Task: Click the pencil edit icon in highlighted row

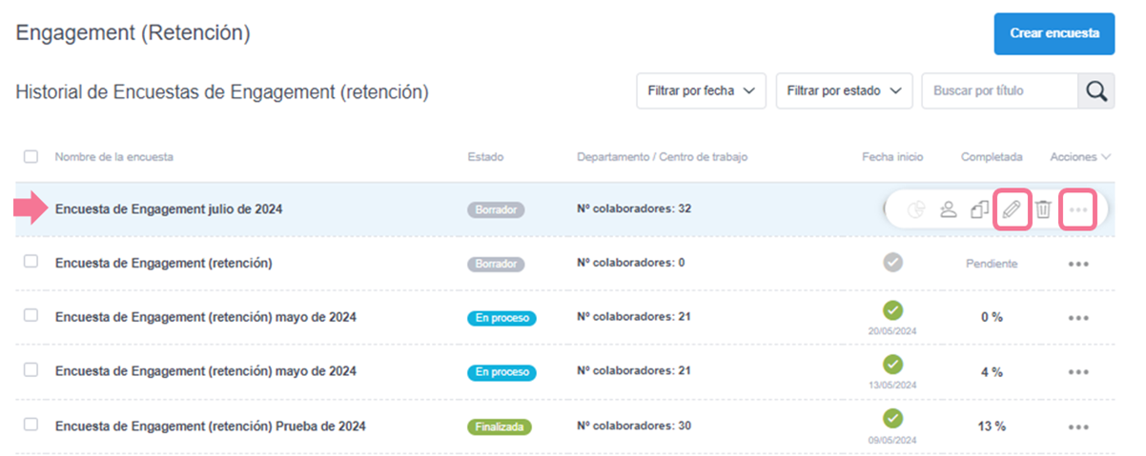Action: click(x=1012, y=209)
